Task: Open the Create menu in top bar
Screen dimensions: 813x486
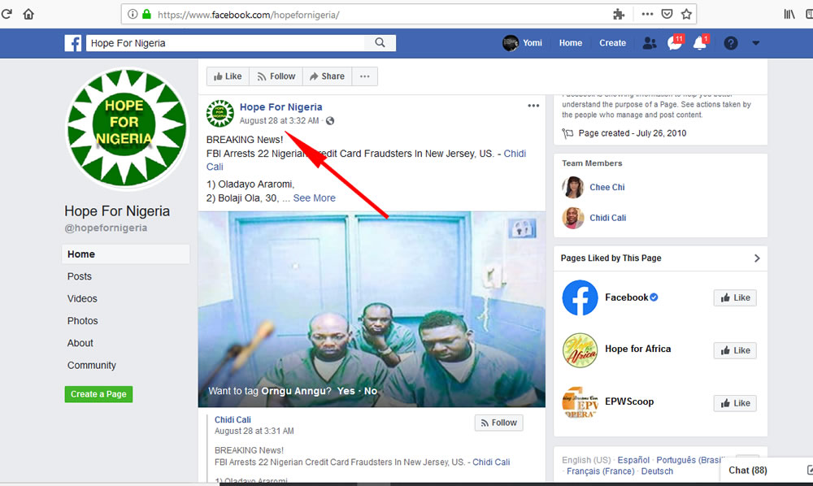Action: point(612,43)
